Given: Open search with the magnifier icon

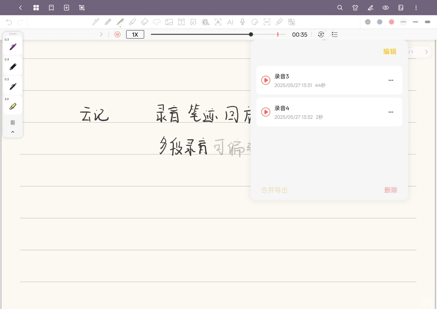Looking at the screenshot, I should click(340, 8).
